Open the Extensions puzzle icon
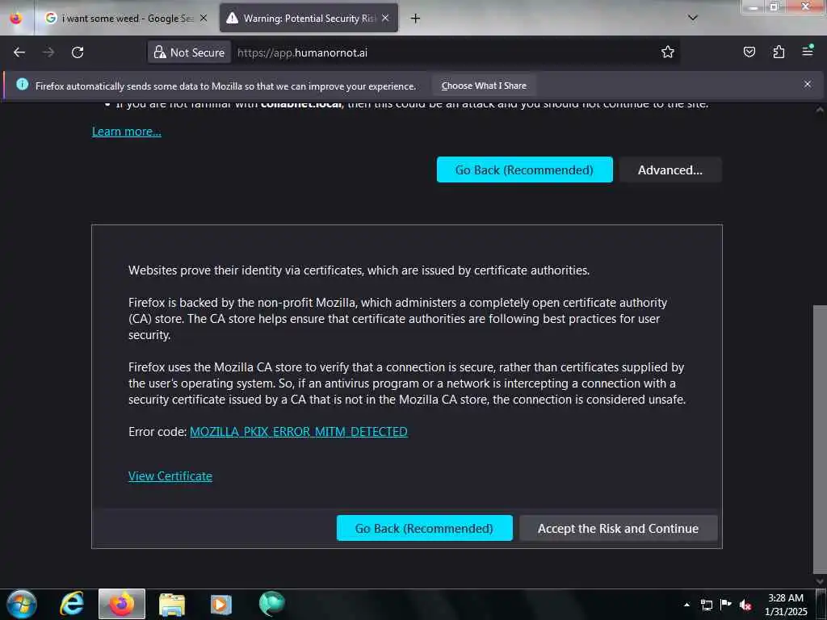 (779, 52)
